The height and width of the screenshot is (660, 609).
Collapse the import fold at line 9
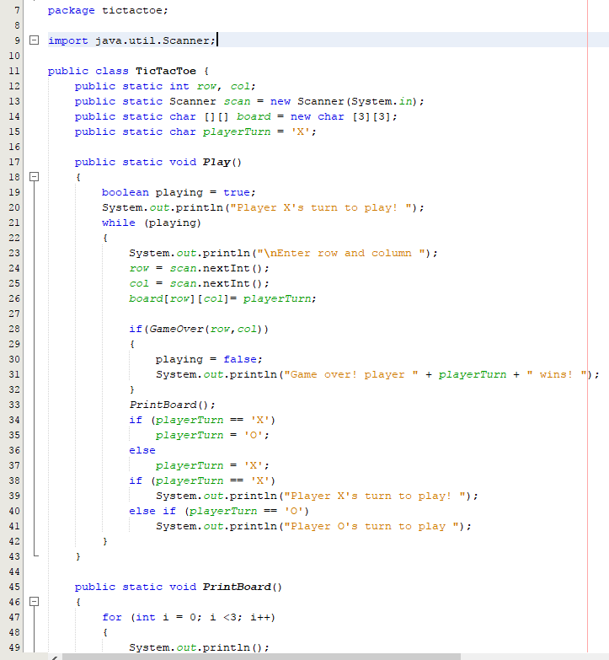[x=34, y=40]
